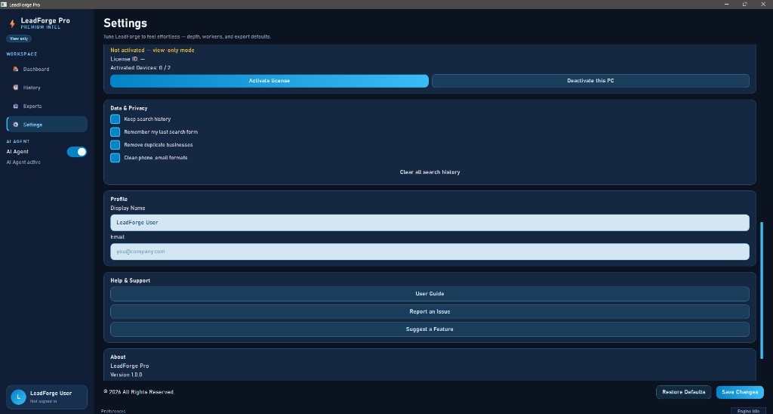Click the Dashboard icon in sidebar
Image resolution: width=773 pixels, height=414 pixels.
(16, 69)
